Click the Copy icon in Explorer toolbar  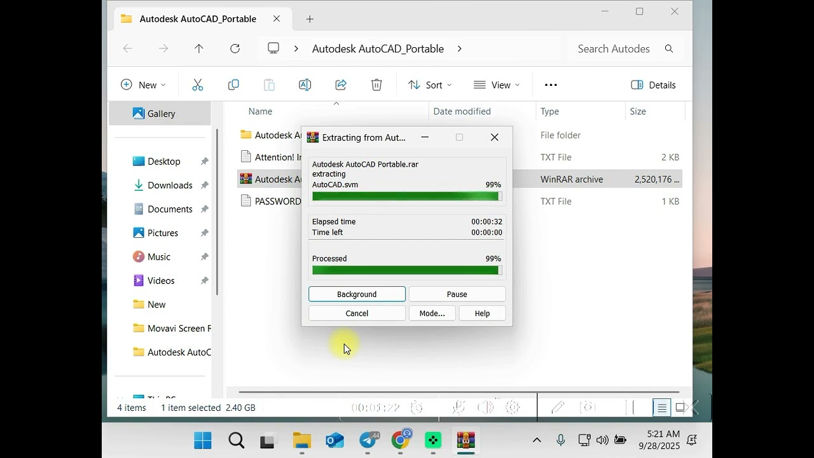coord(233,85)
